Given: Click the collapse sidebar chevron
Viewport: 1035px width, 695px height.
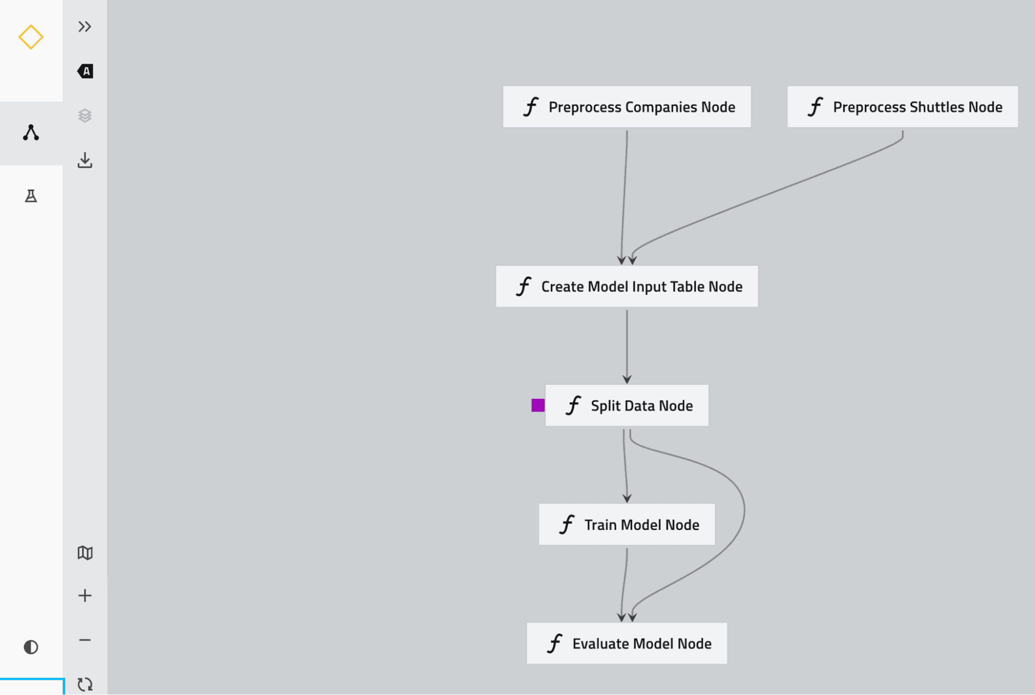Looking at the screenshot, I should 84,26.
